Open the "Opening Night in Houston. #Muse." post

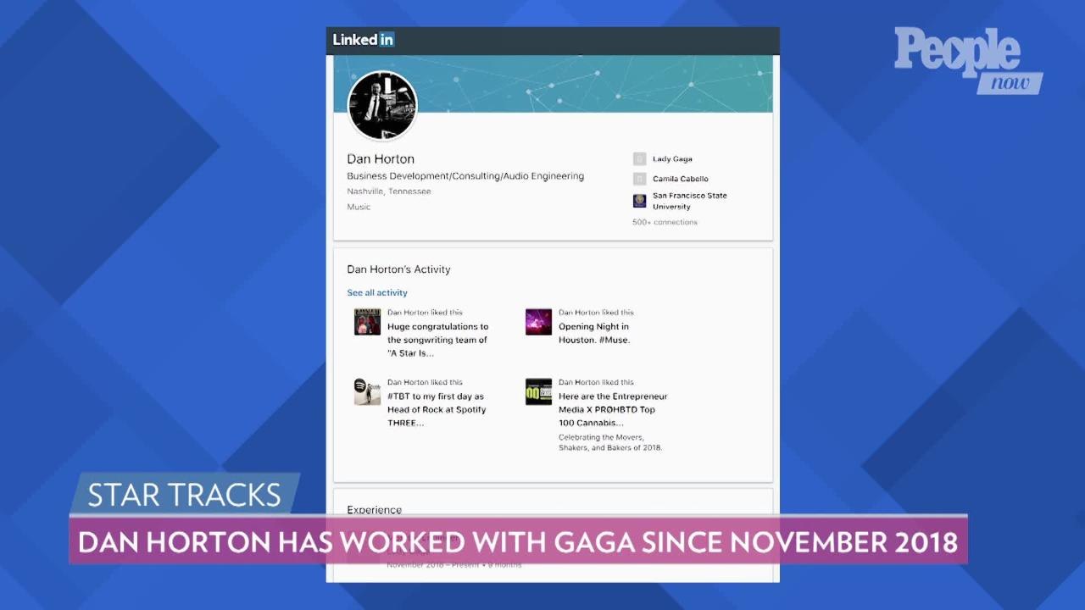point(593,333)
